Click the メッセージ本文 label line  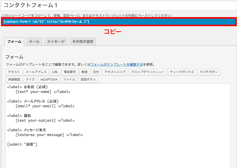coord(26,130)
